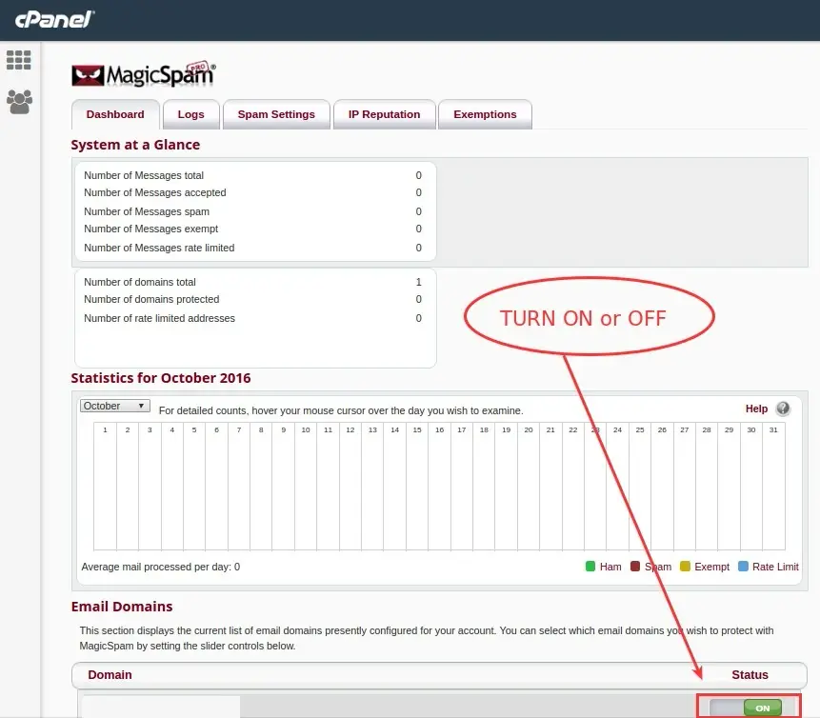Click the Exempt legend label
The width and height of the screenshot is (820, 718).
pyautogui.click(x=711, y=567)
